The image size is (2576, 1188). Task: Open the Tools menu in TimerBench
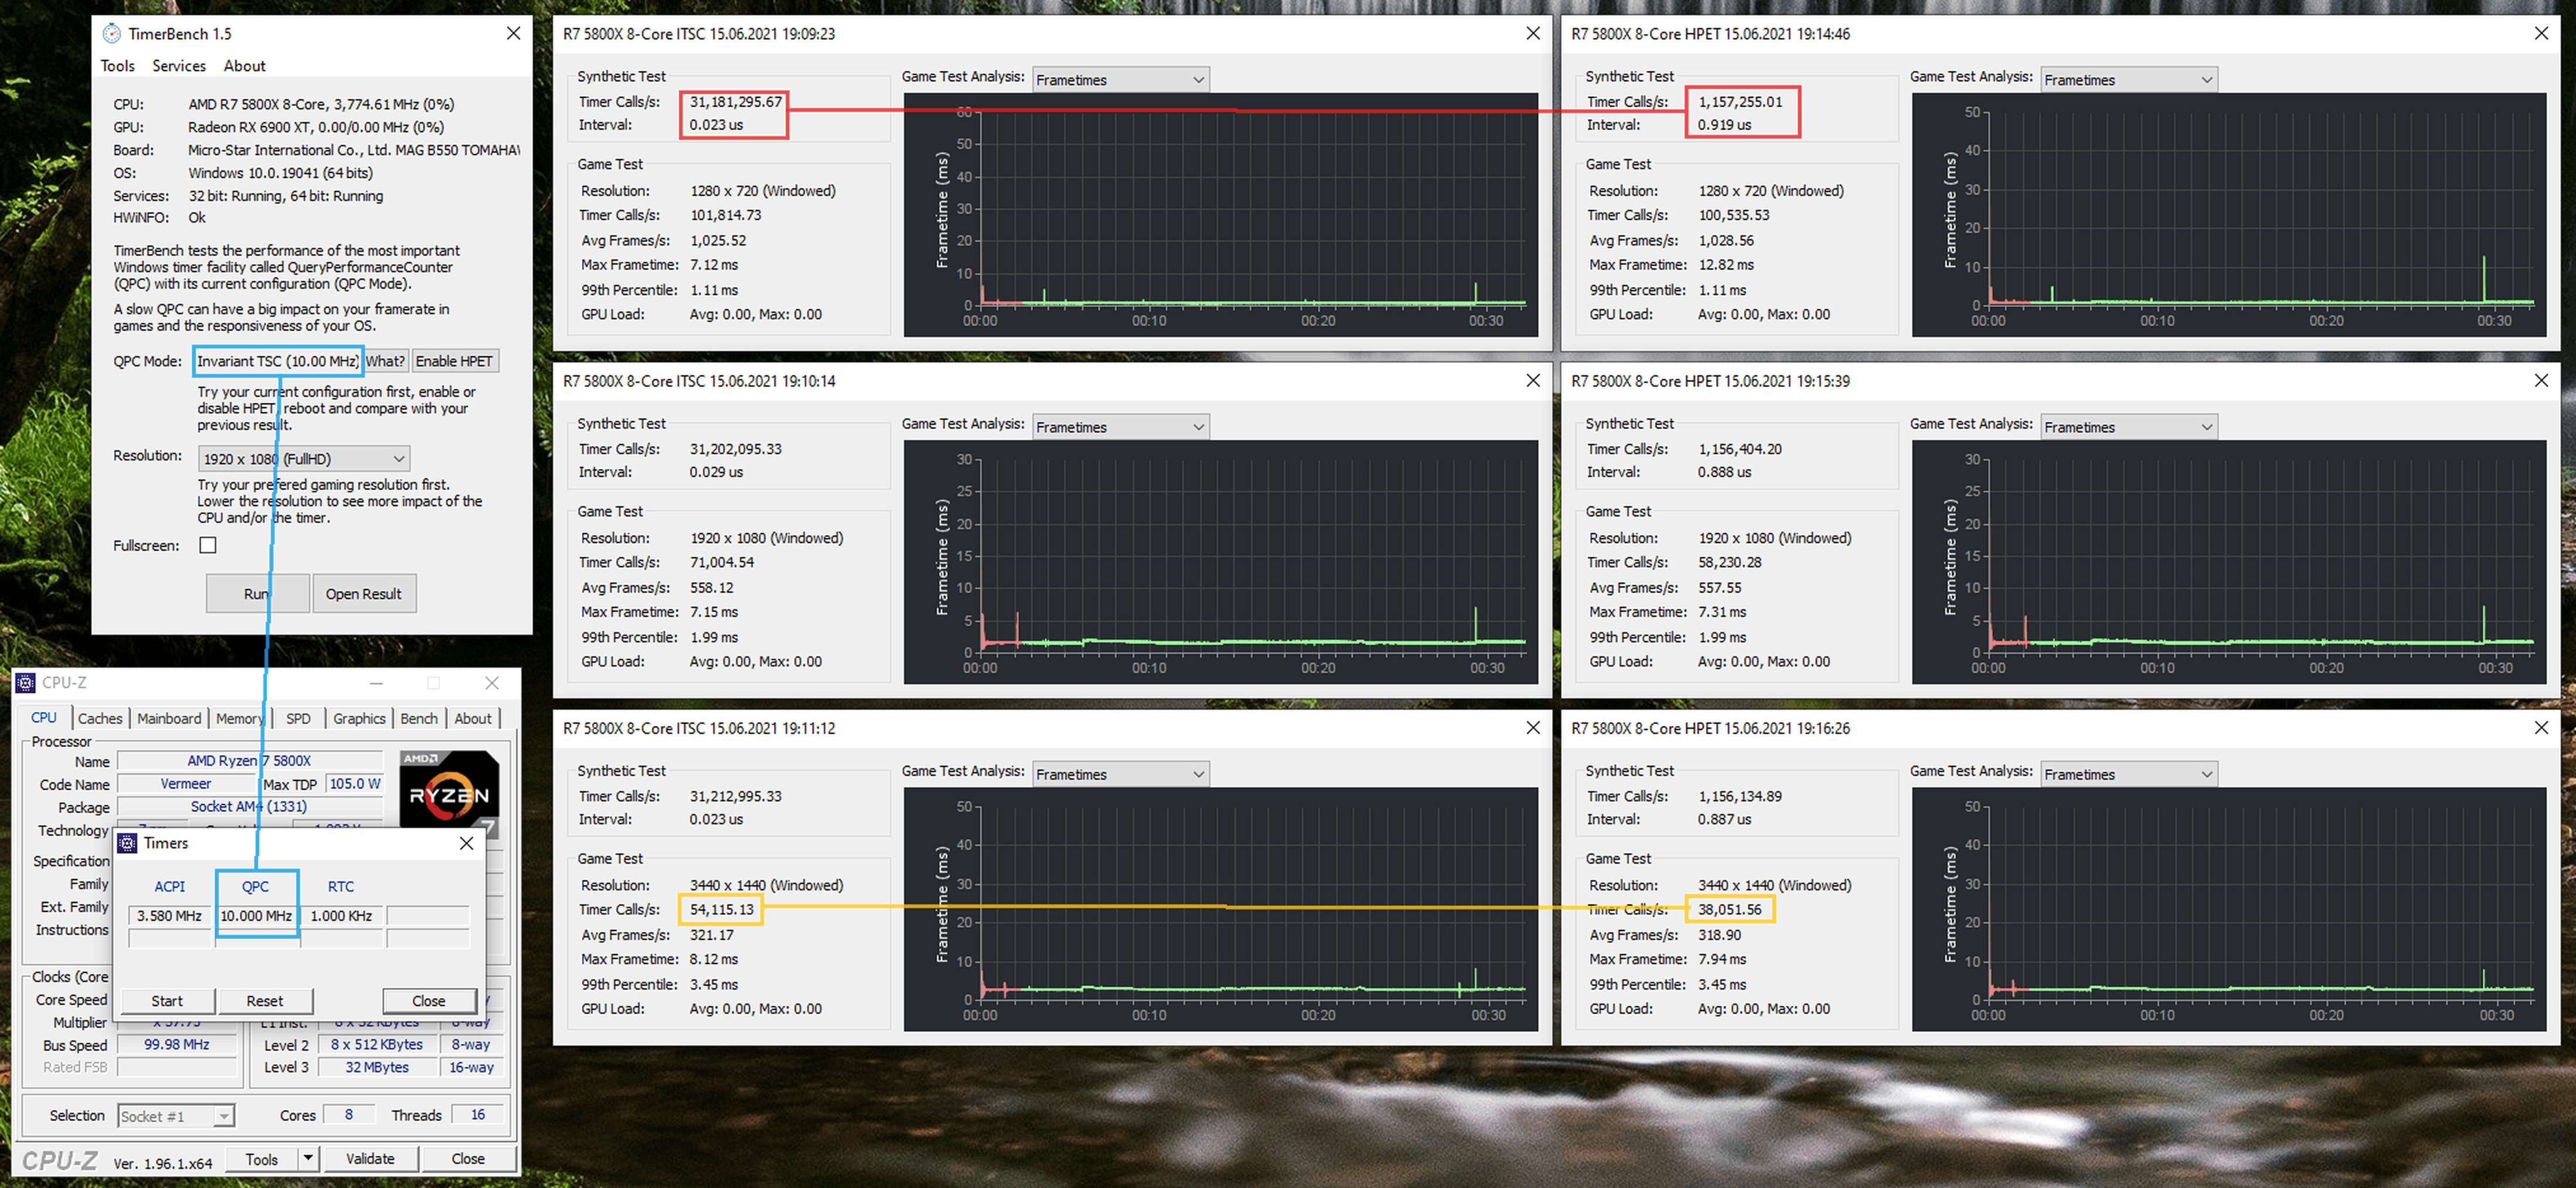[117, 66]
